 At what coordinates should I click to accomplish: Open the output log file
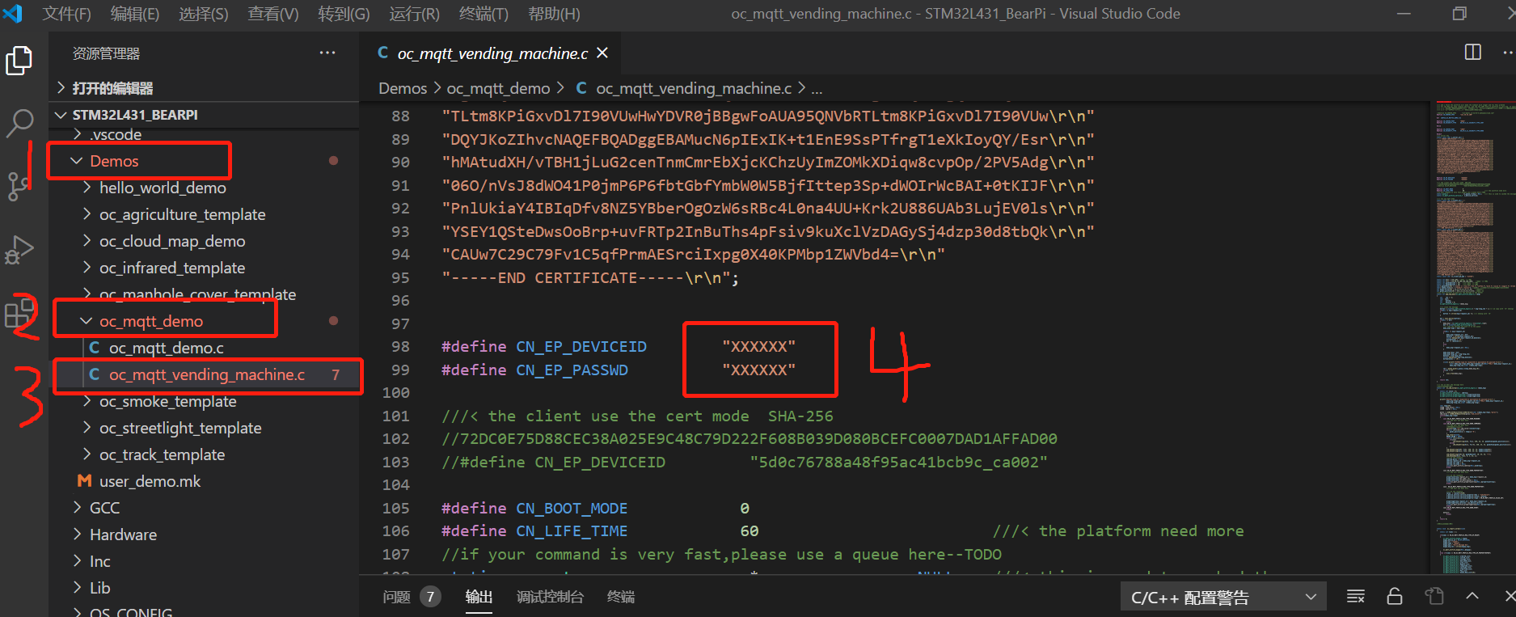1434,597
